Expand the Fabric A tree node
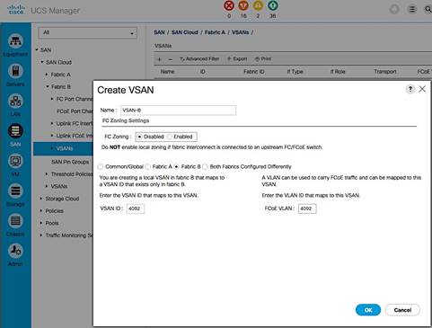Image resolution: width=432 pixels, height=328 pixels. tap(47, 75)
